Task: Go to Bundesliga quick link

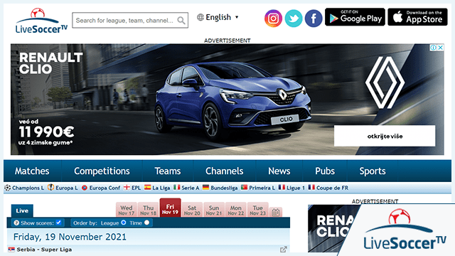Action: tap(220, 188)
